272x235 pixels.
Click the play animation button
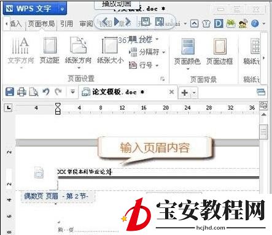coord(117,21)
